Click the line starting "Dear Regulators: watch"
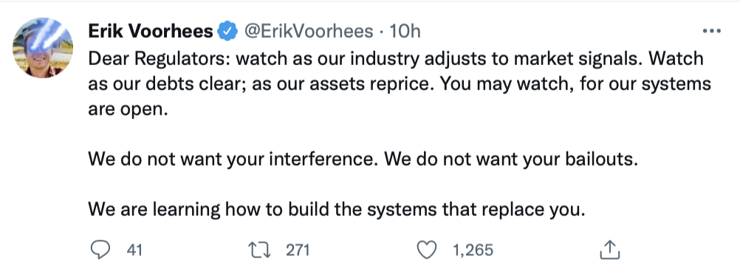740x272 pixels. coord(396,59)
